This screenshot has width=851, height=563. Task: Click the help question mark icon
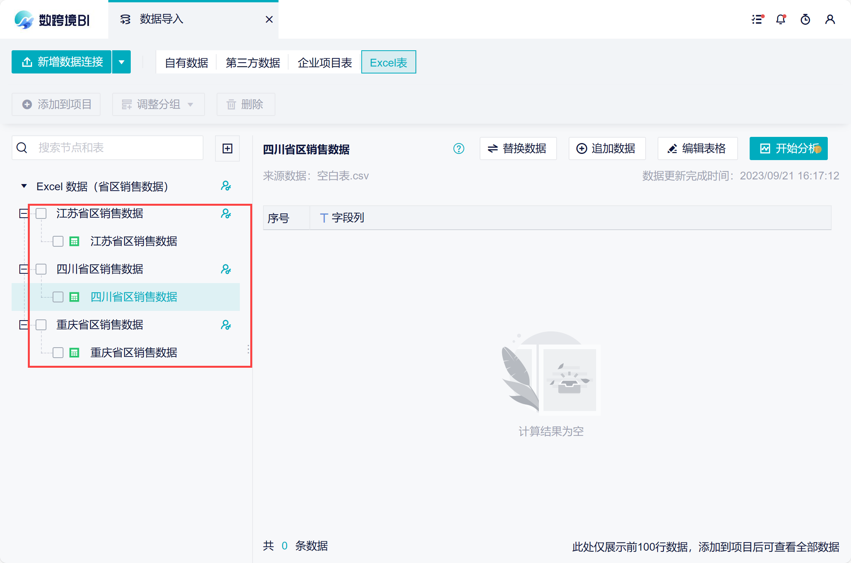[459, 148]
